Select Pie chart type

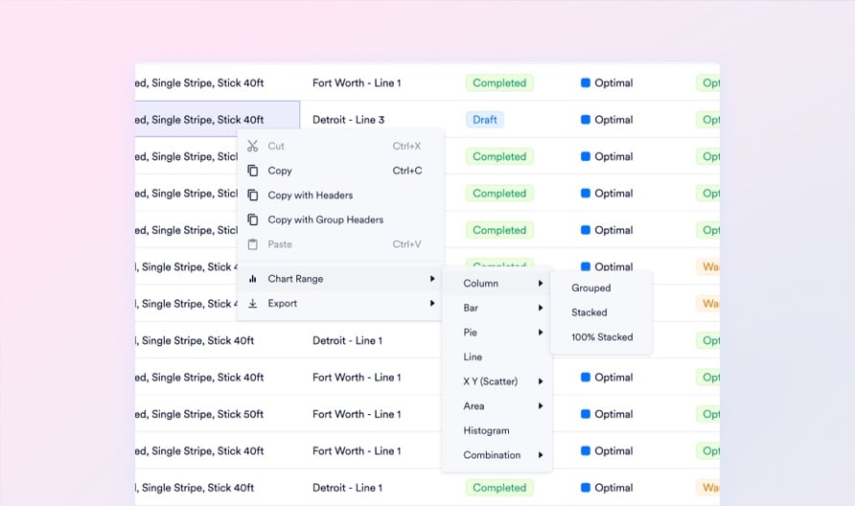point(497,332)
